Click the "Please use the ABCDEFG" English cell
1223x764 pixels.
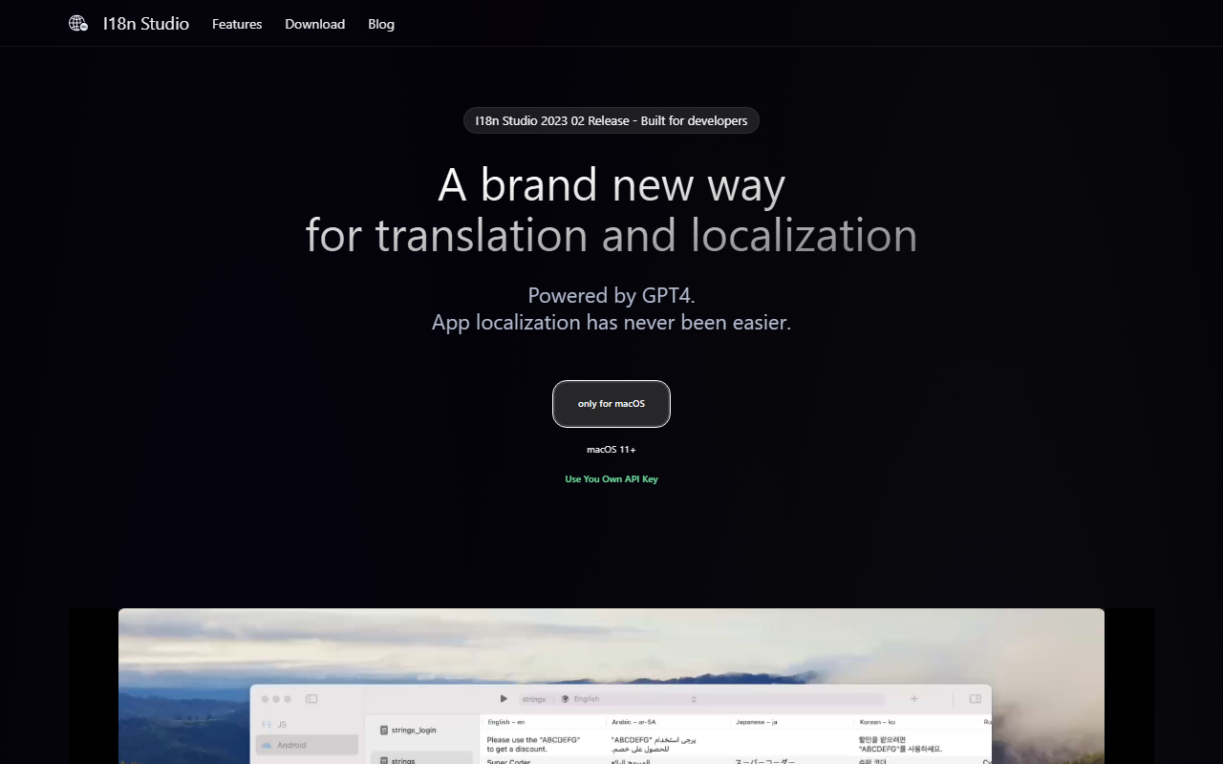[533, 744]
